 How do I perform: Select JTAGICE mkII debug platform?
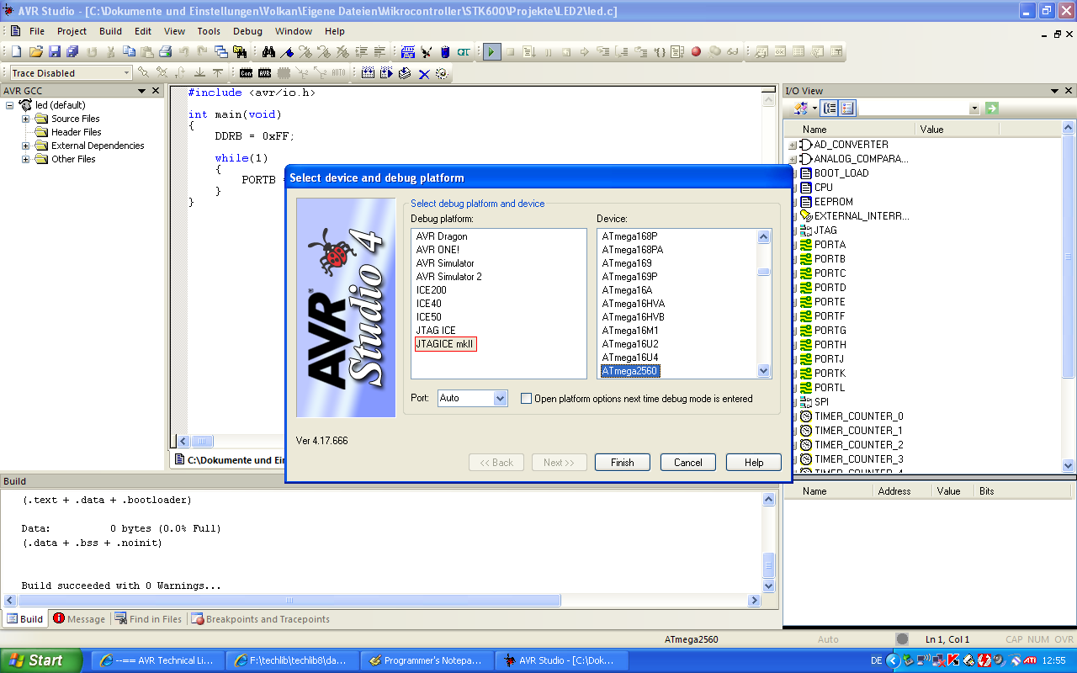[x=446, y=344]
